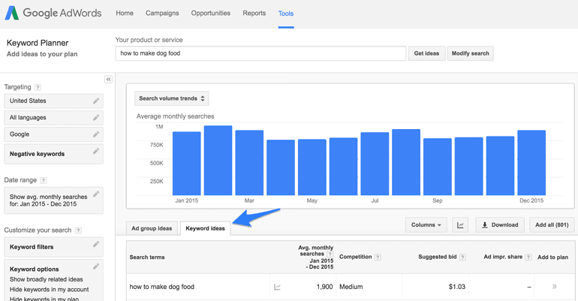
Task: Click the product or service input field
Action: coord(260,53)
